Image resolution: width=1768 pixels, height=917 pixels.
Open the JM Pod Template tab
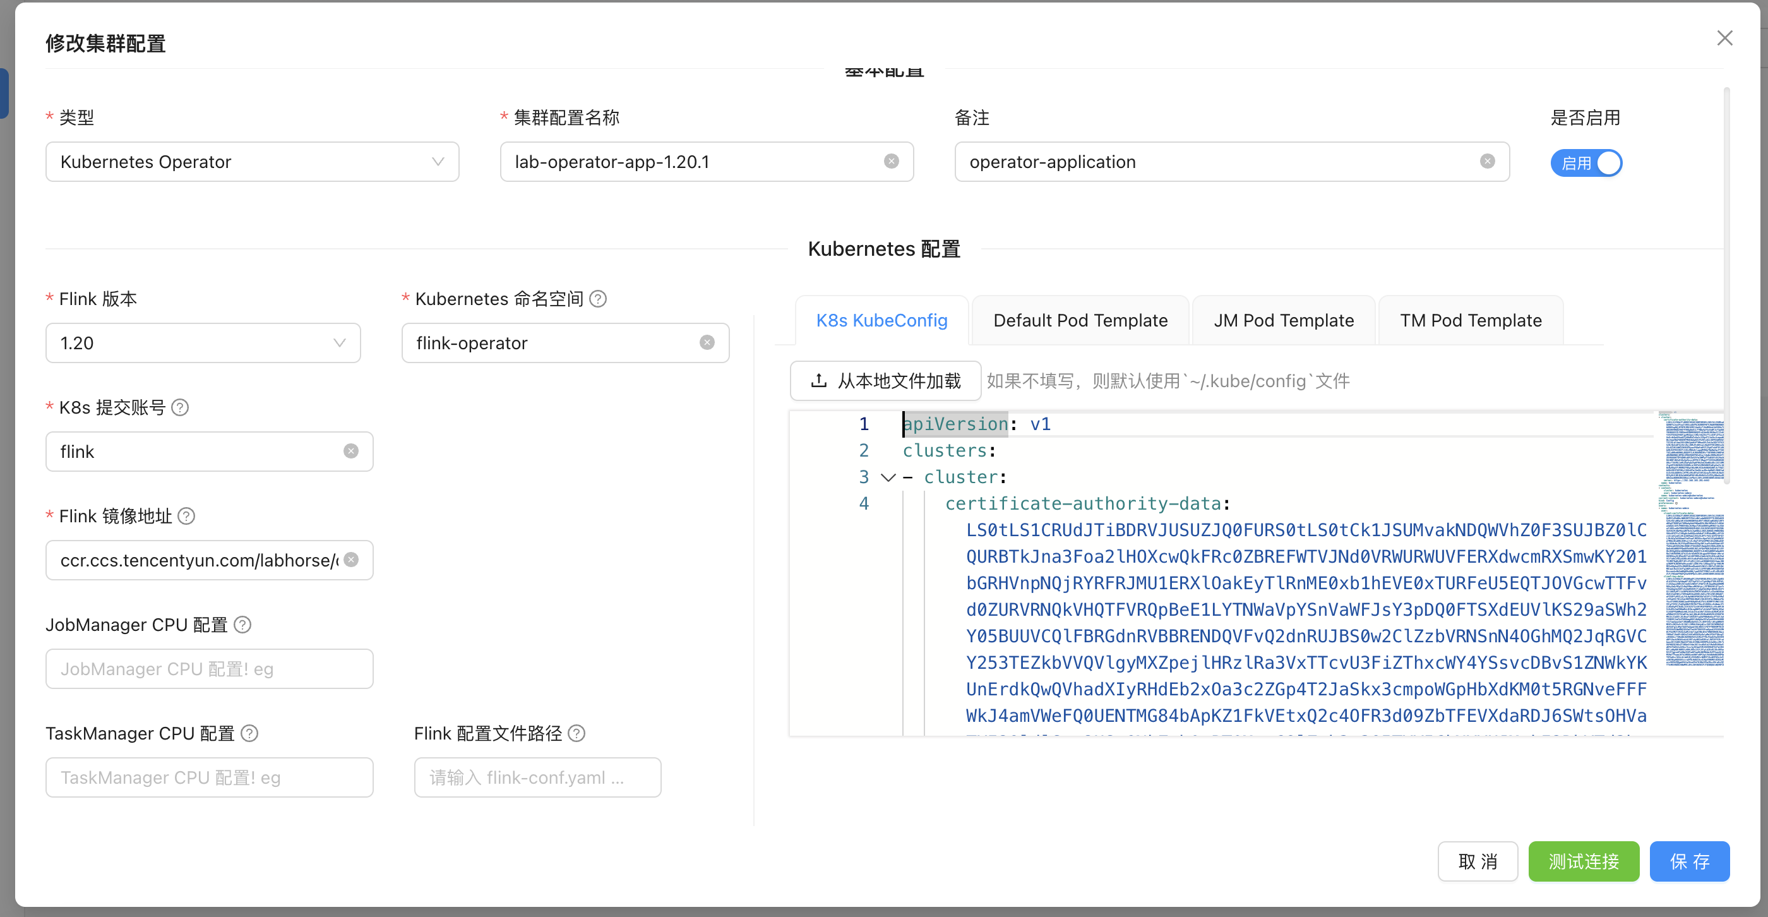(1283, 321)
